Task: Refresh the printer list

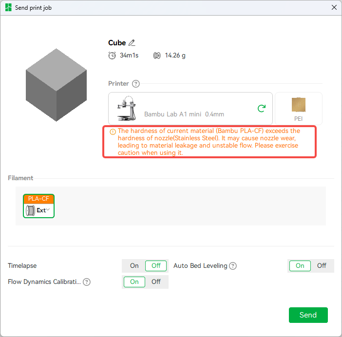Action: point(262,108)
